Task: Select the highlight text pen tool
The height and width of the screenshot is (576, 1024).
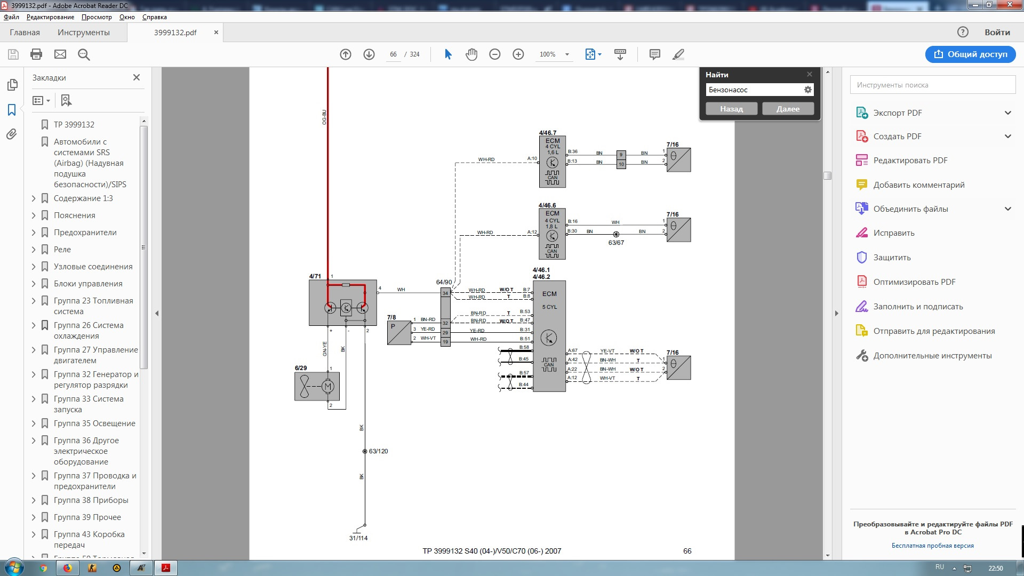Action: (678, 54)
